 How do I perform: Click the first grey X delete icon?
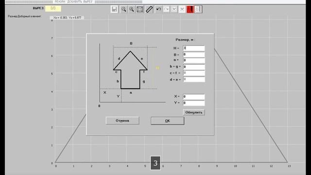pyautogui.click(x=174, y=9)
